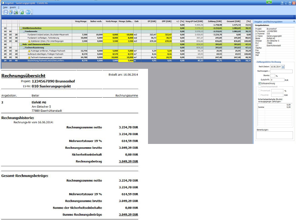
Task: Select the Prozentual radio button
Action: coord(259,91)
